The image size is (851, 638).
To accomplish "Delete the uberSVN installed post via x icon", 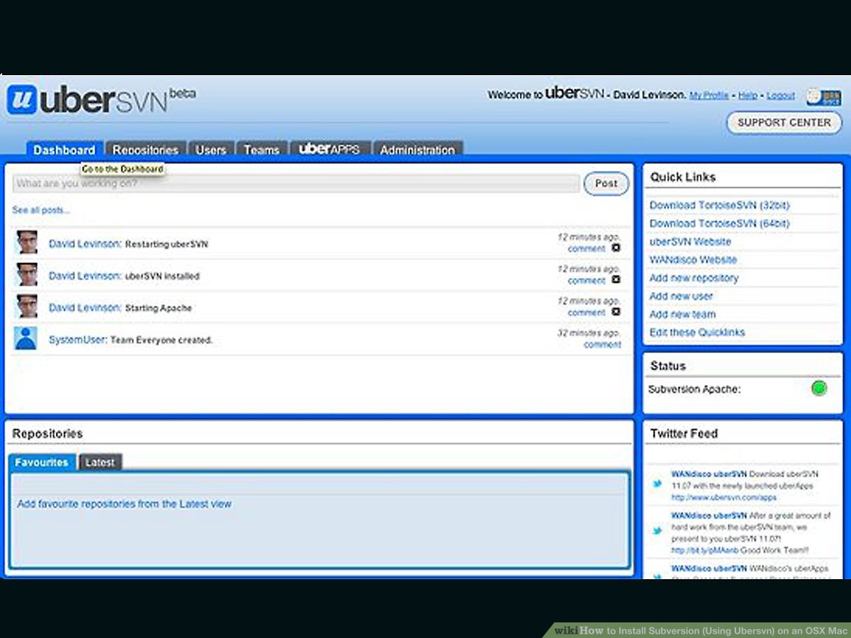I will click(x=616, y=280).
